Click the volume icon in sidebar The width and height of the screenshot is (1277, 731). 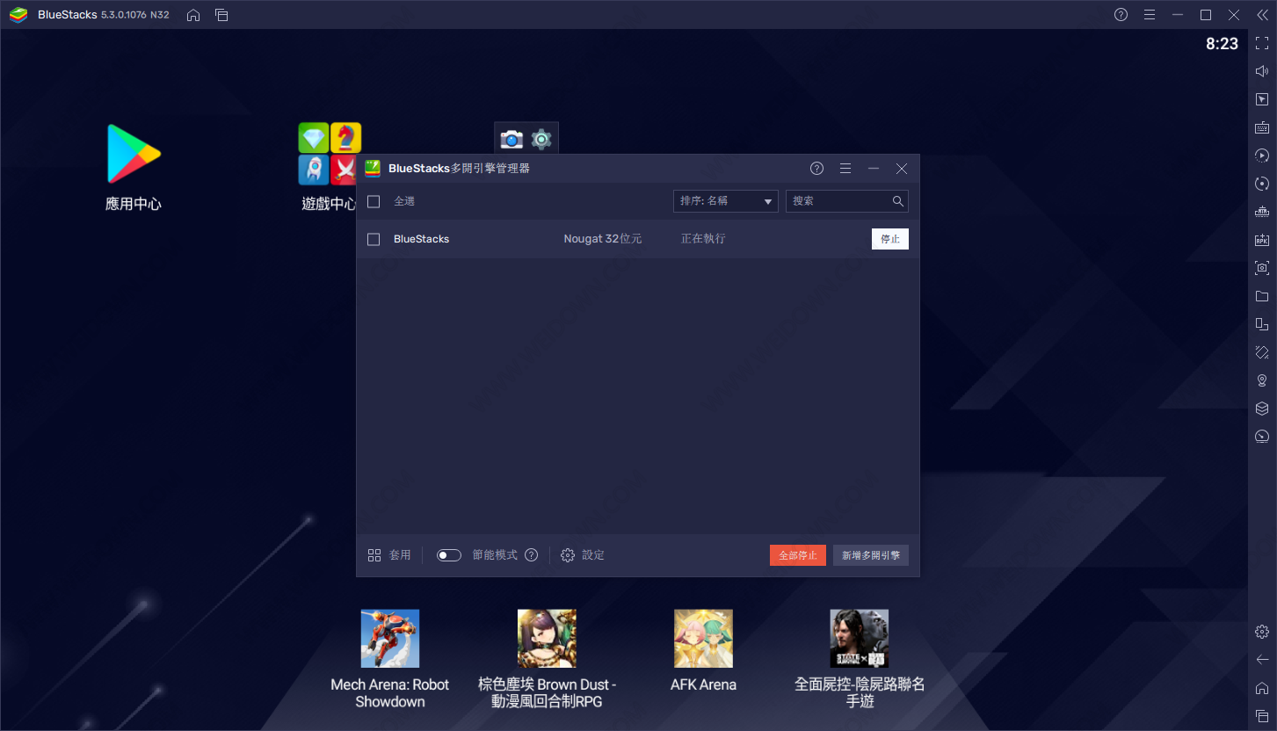click(1262, 71)
